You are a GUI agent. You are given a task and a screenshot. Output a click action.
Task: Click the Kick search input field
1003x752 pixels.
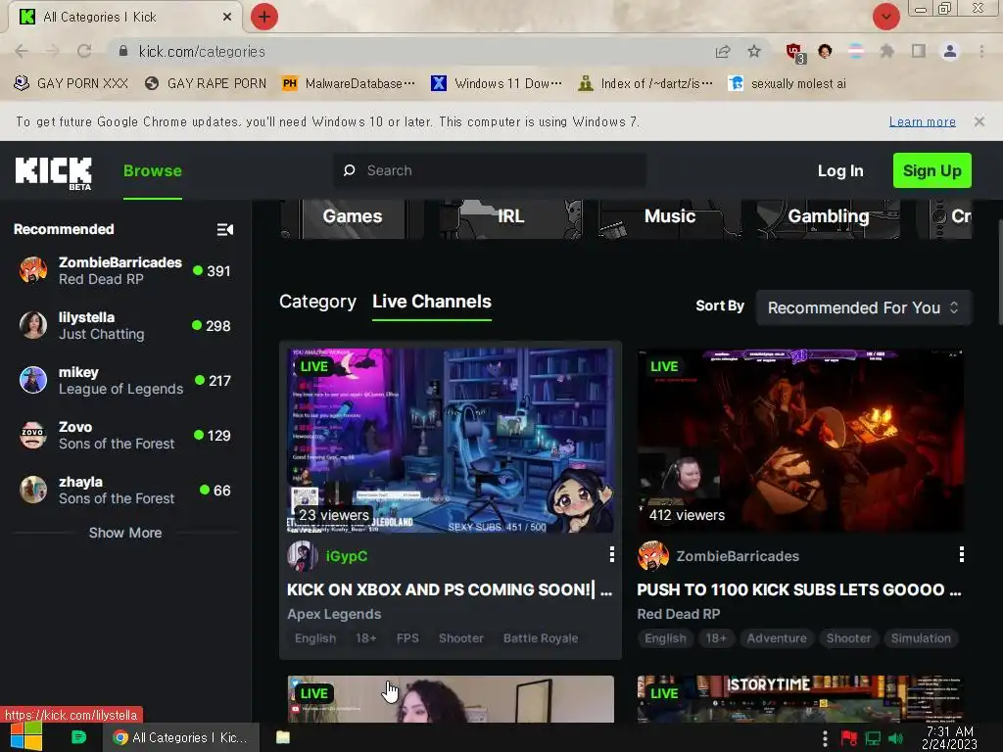490,170
